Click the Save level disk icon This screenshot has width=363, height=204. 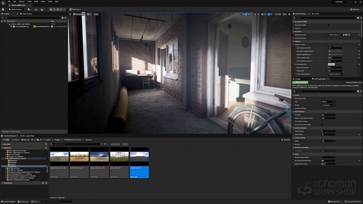pyautogui.click(x=3, y=9)
